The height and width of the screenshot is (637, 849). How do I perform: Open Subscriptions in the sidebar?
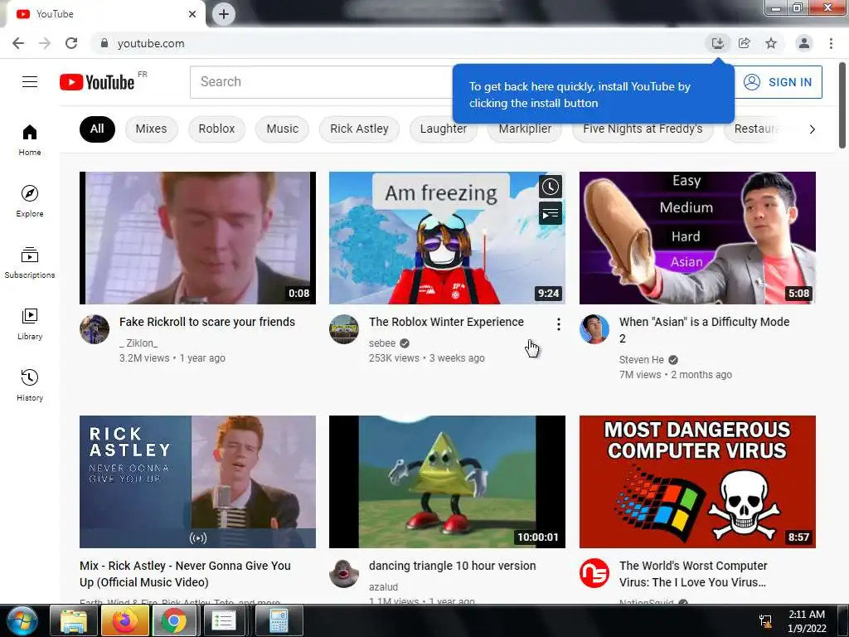(30, 263)
